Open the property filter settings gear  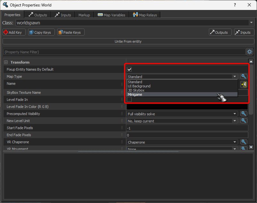point(249,52)
